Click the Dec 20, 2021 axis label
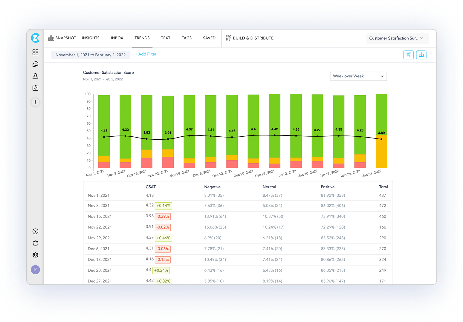 (243, 173)
